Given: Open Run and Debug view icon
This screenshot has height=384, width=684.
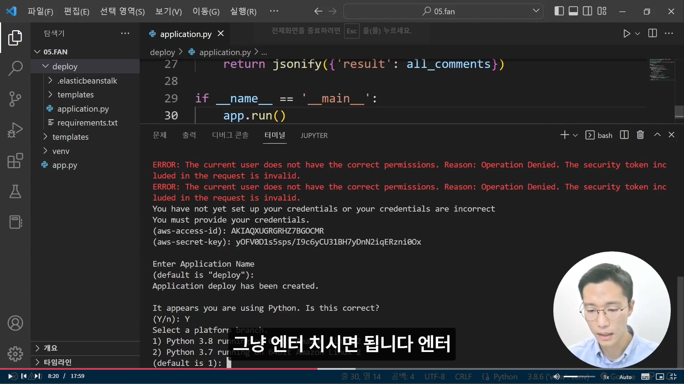Looking at the screenshot, I should (x=15, y=130).
